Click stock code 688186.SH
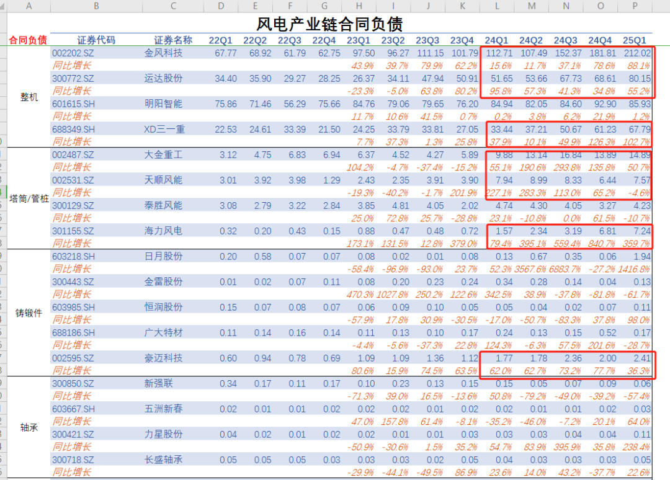 (x=73, y=332)
